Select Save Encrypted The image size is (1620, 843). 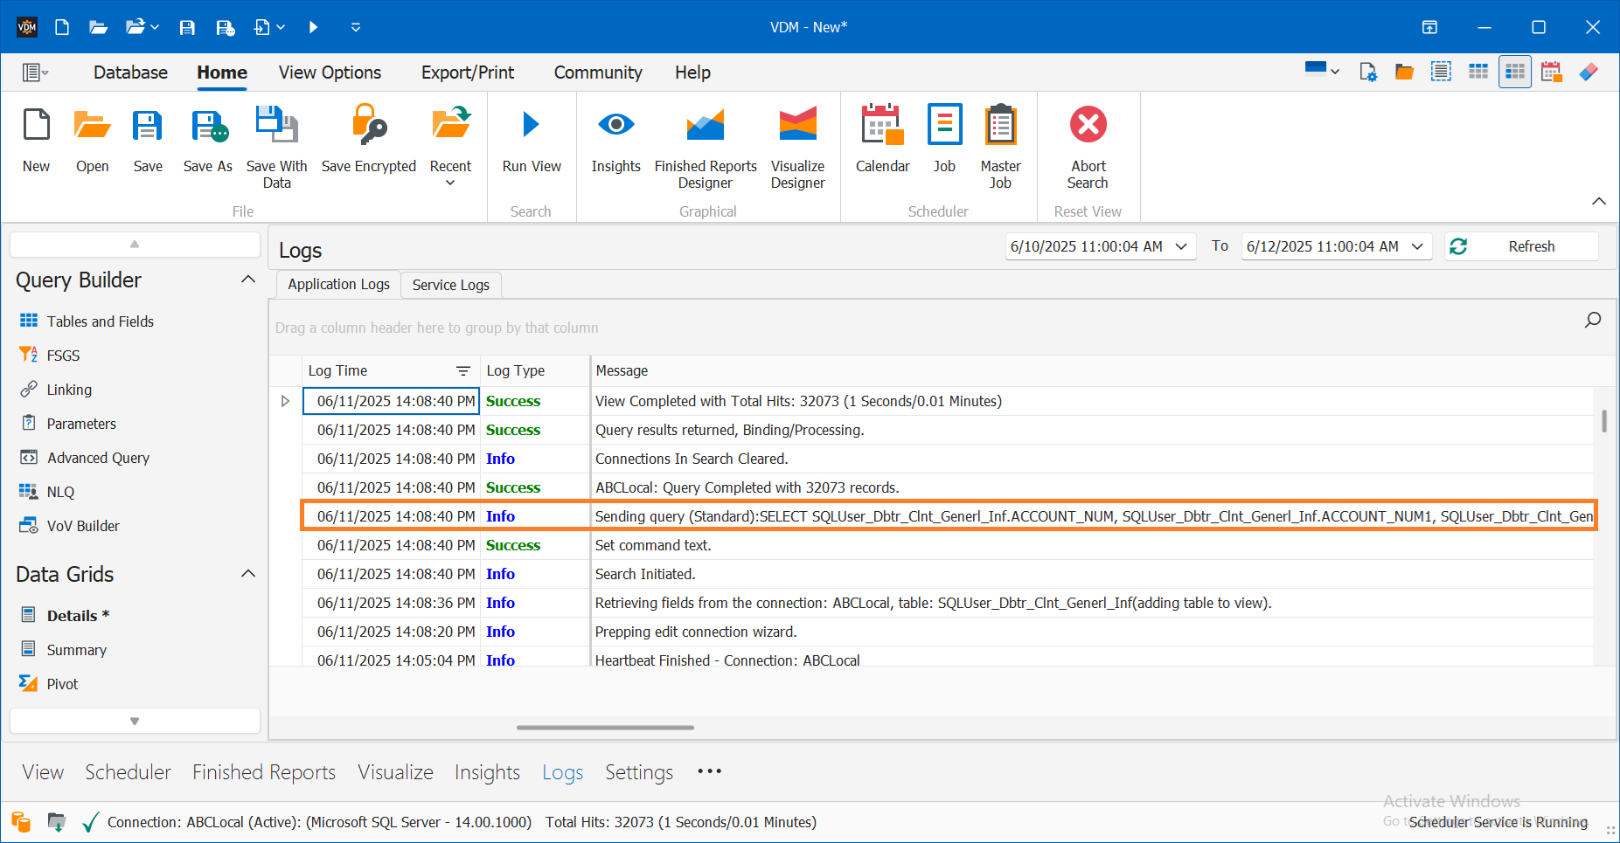(x=368, y=140)
